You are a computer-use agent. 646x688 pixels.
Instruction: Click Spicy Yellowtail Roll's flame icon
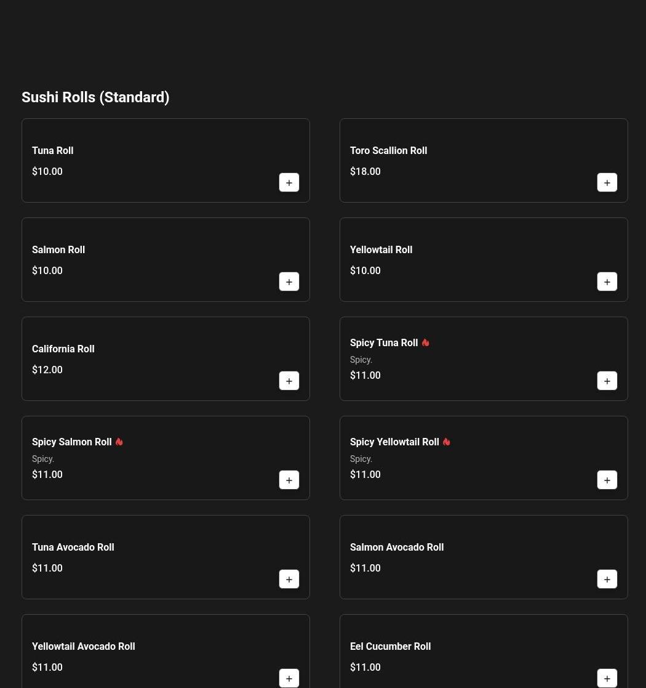pyautogui.click(x=446, y=442)
